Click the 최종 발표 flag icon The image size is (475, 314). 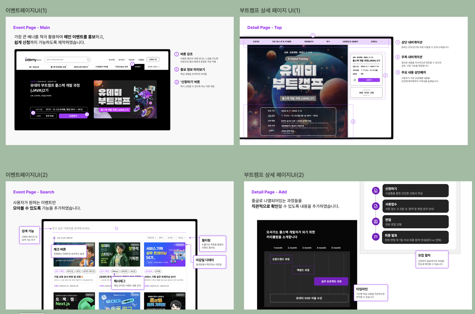coord(376,237)
